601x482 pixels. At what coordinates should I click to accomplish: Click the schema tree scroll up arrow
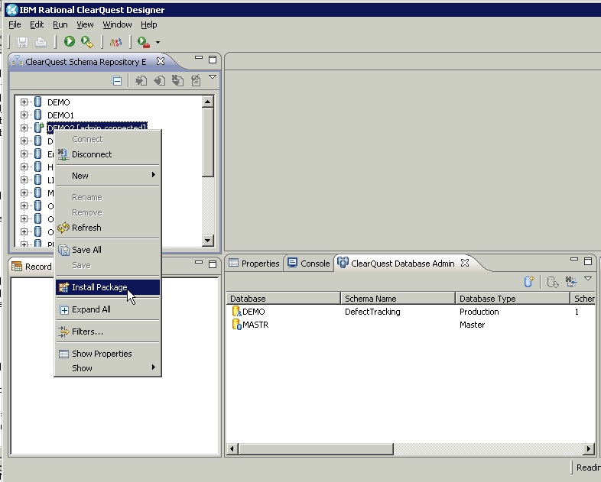(208, 102)
